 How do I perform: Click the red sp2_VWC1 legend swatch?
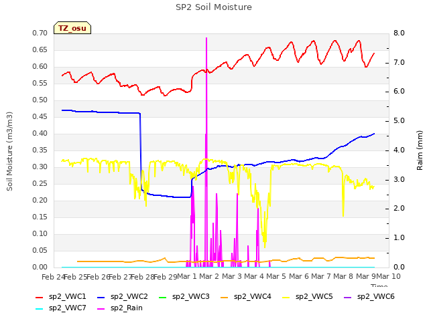(x=40, y=297)
